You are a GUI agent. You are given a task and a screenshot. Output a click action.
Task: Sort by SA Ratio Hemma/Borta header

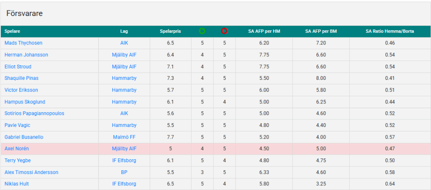390,31
